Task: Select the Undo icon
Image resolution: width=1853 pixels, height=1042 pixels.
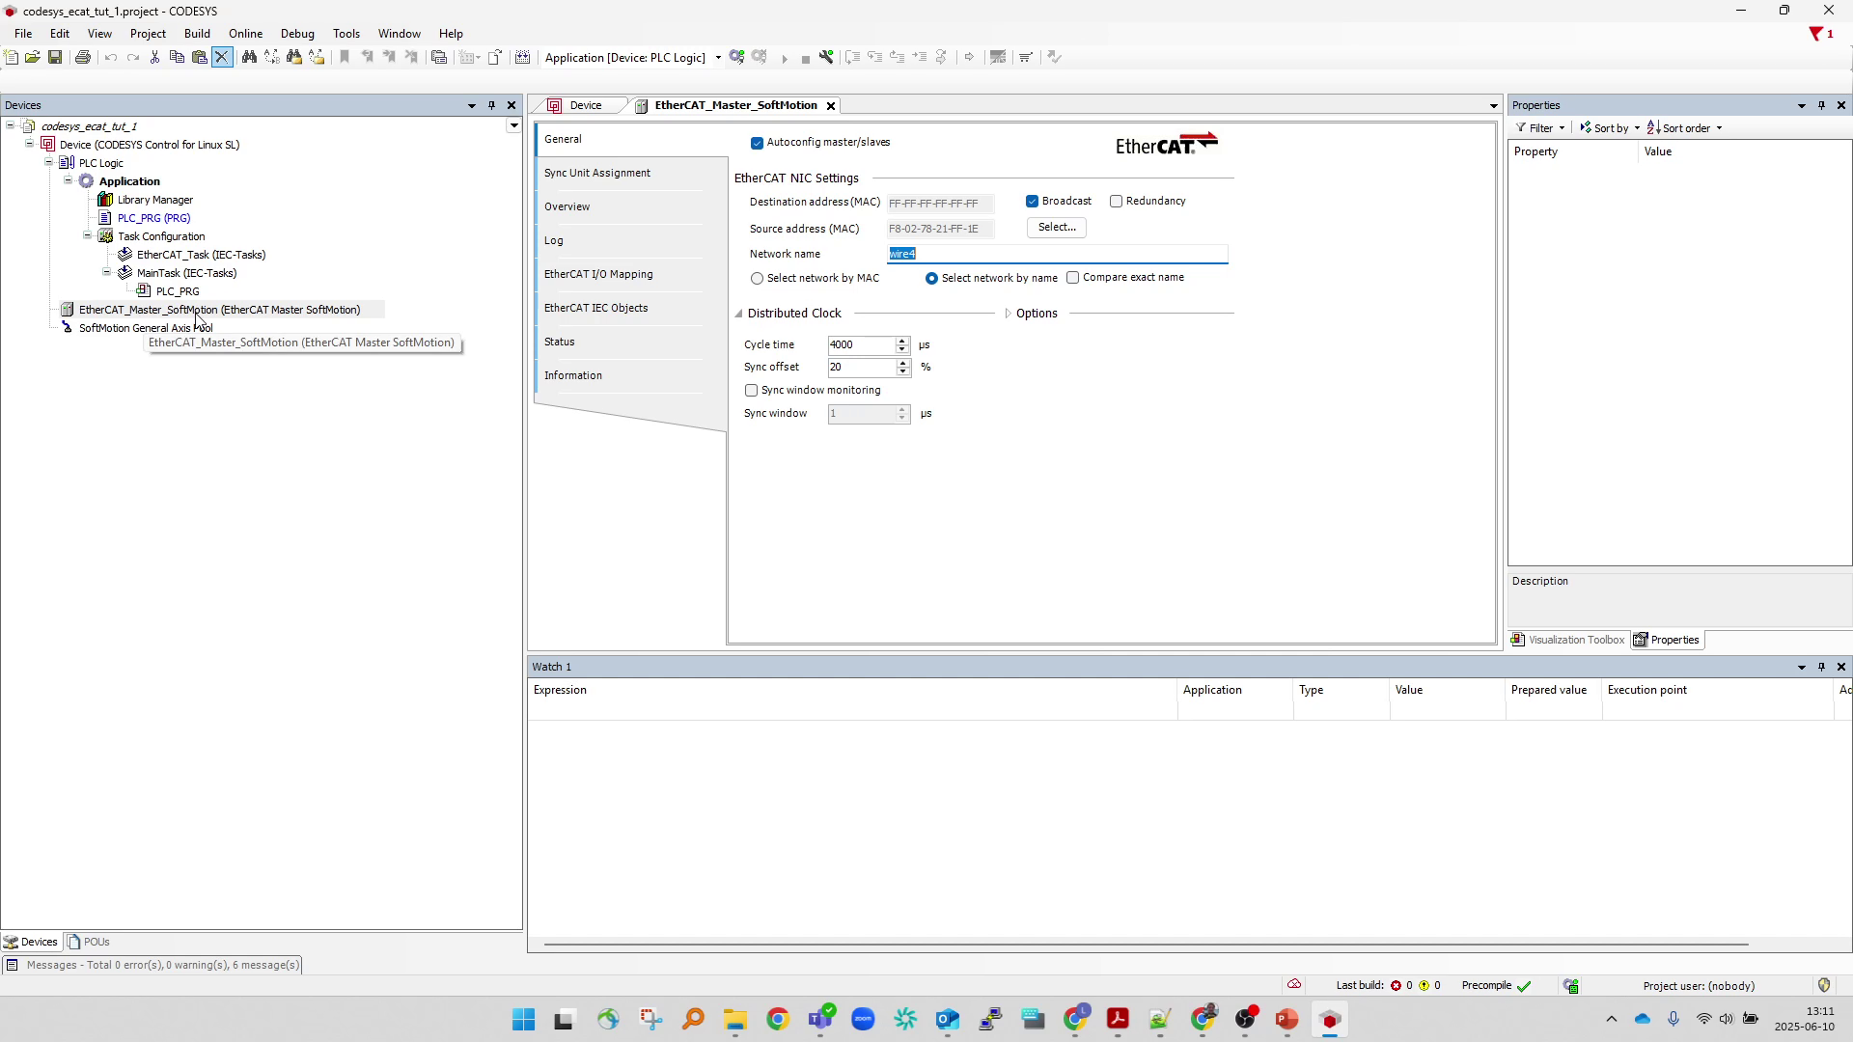Action: pos(110,57)
